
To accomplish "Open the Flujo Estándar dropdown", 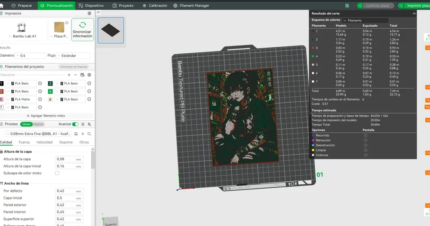I will coord(73,55).
